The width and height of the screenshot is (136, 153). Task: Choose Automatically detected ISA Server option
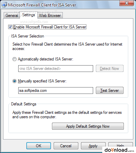click(15, 59)
